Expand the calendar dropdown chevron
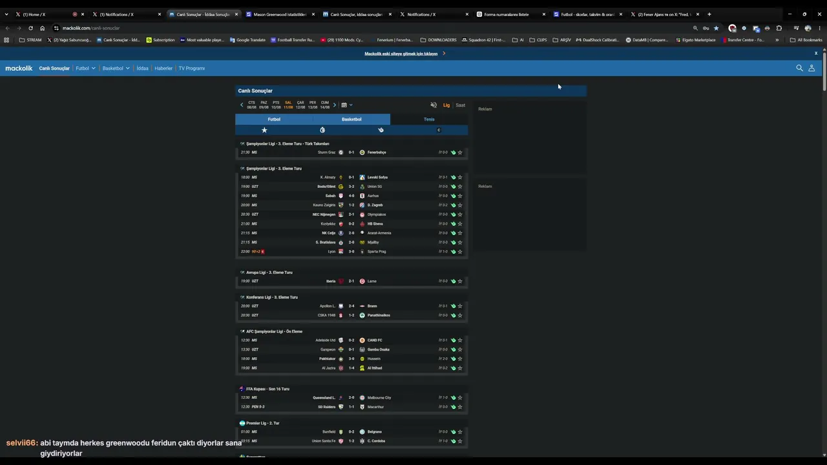 (351, 105)
